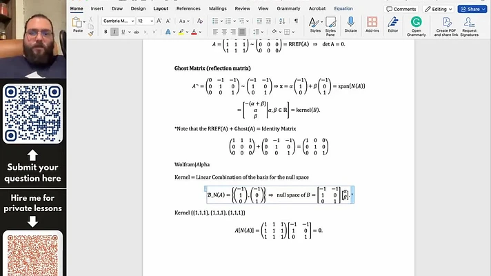Open the underline style arrow
The height and width of the screenshot is (276, 491).
(130, 32)
